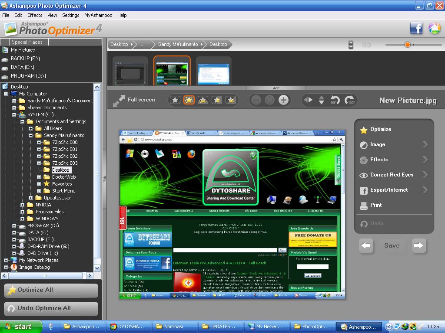Share via the Facebook icon in header
The width and height of the screenshot is (445, 333).
point(416,28)
